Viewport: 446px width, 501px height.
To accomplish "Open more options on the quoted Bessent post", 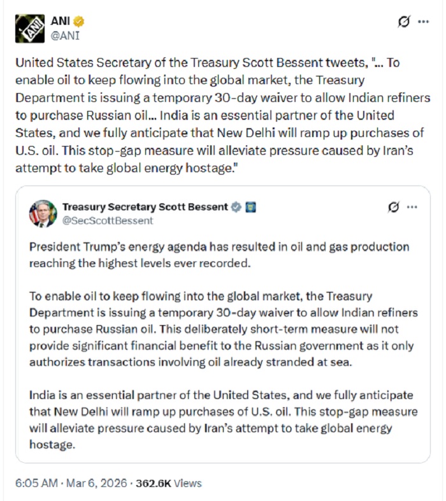I will coord(412,208).
